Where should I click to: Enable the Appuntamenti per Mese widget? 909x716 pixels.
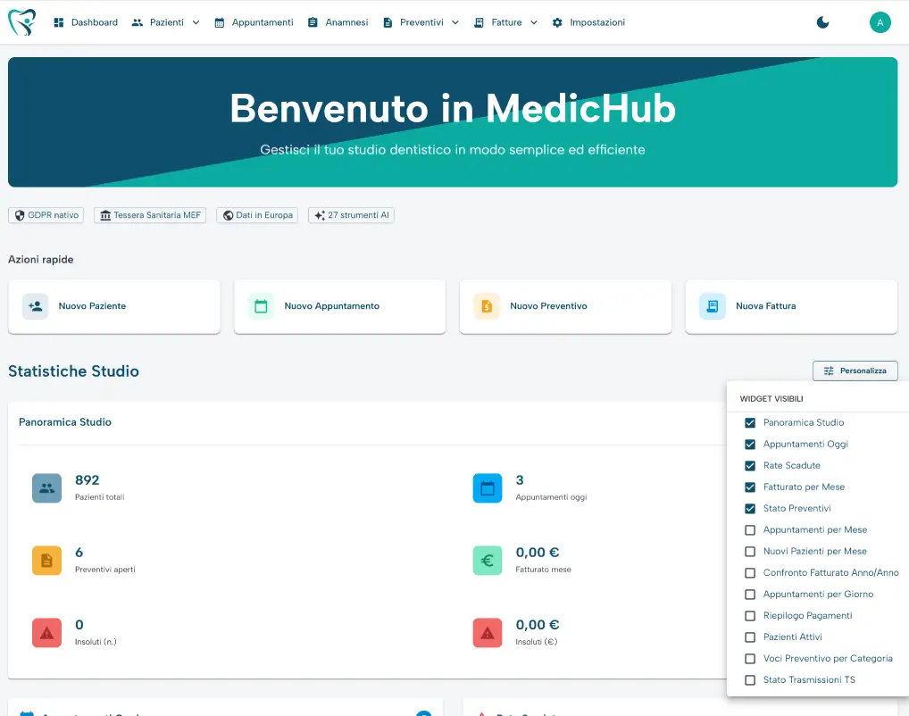tap(750, 530)
